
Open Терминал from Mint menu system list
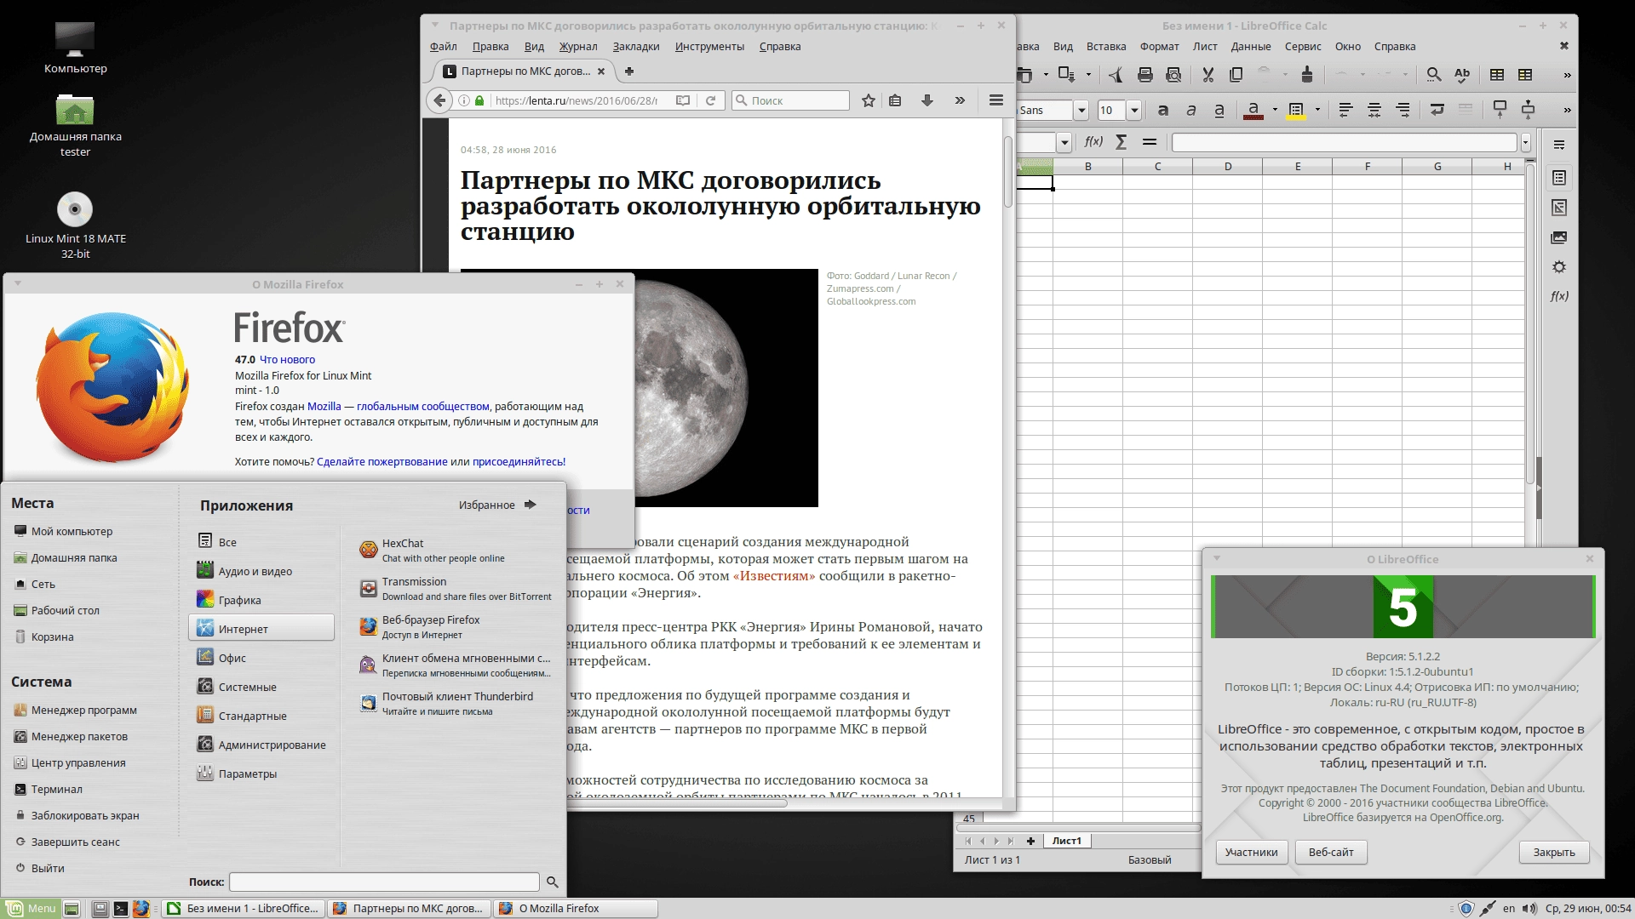pos(57,789)
